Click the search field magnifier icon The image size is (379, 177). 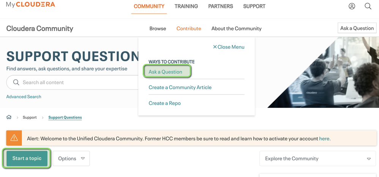click(x=16, y=82)
